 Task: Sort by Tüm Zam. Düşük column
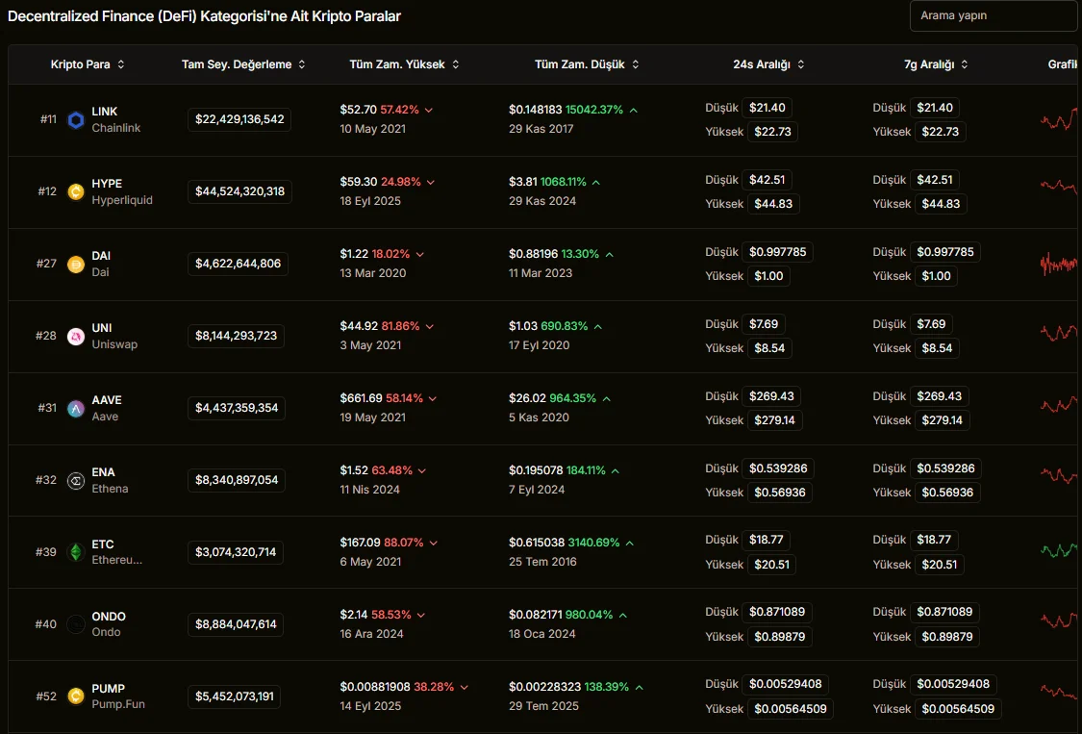(587, 64)
